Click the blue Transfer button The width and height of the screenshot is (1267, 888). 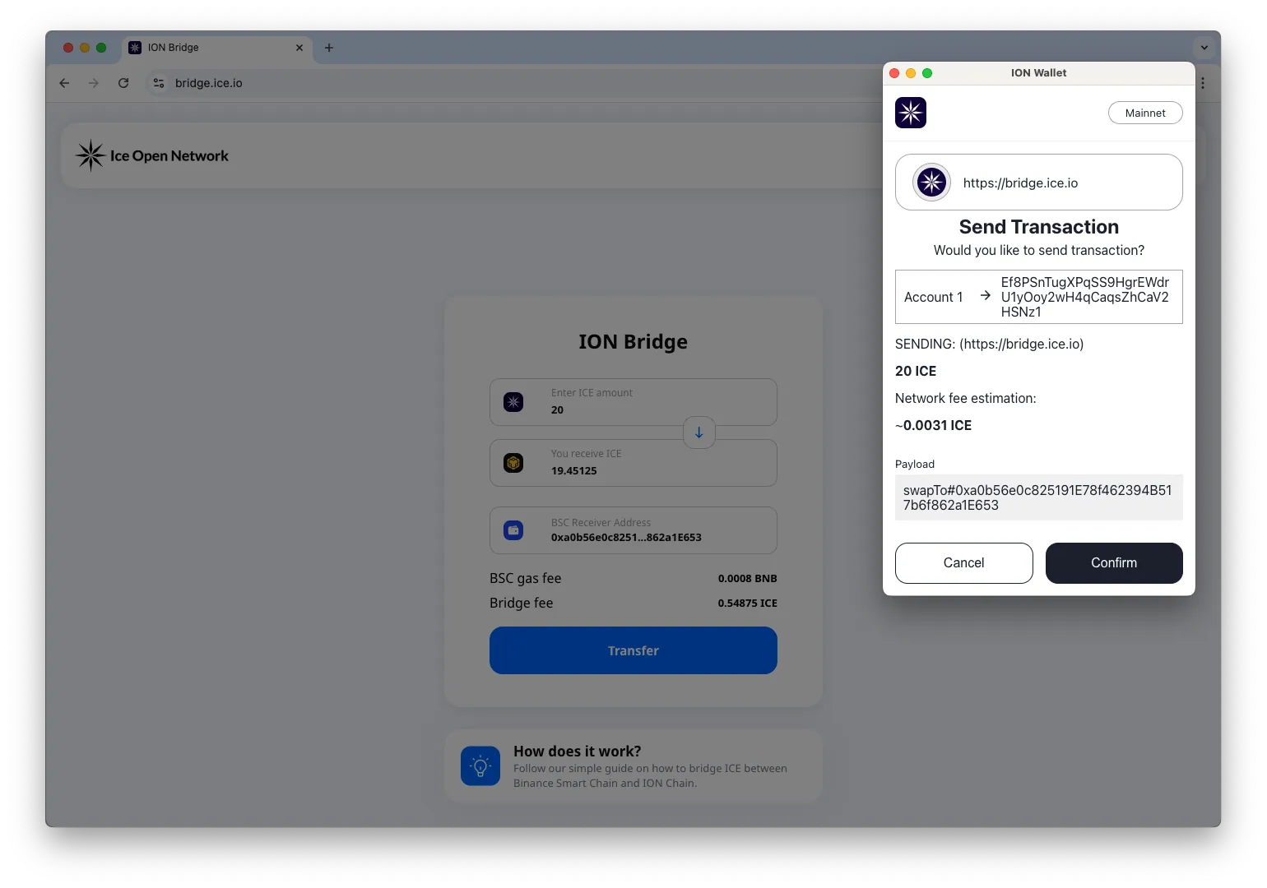point(633,650)
